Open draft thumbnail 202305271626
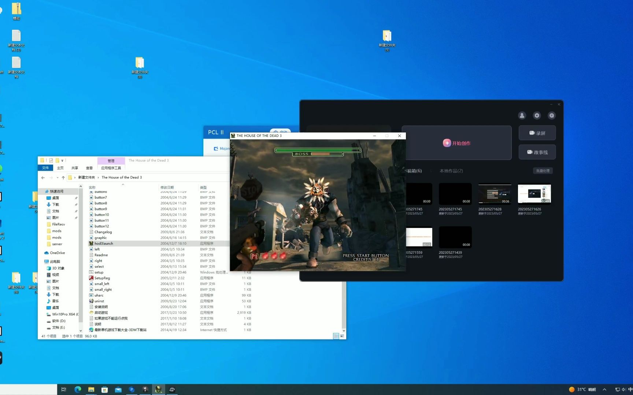The height and width of the screenshot is (395, 633). click(x=534, y=194)
